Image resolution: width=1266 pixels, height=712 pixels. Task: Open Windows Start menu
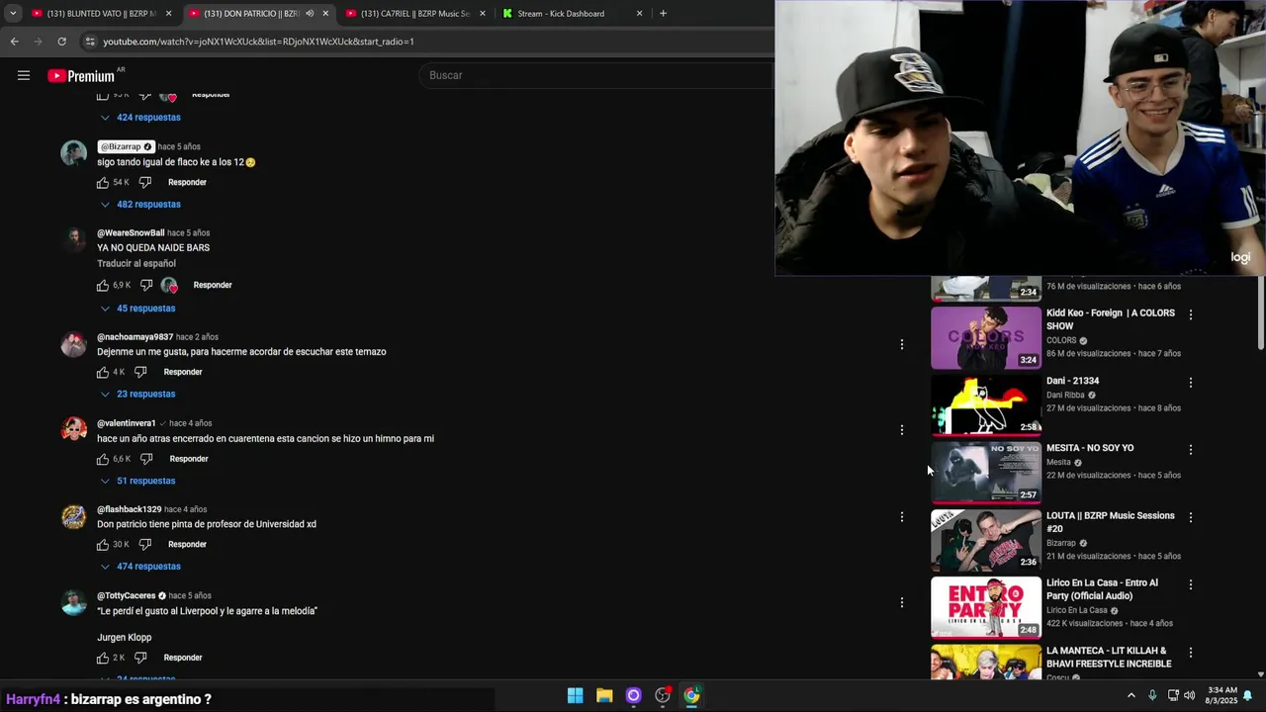pyautogui.click(x=575, y=695)
